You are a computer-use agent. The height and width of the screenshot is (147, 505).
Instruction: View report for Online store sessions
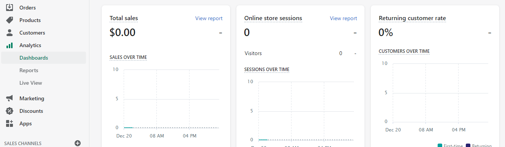tap(344, 18)
